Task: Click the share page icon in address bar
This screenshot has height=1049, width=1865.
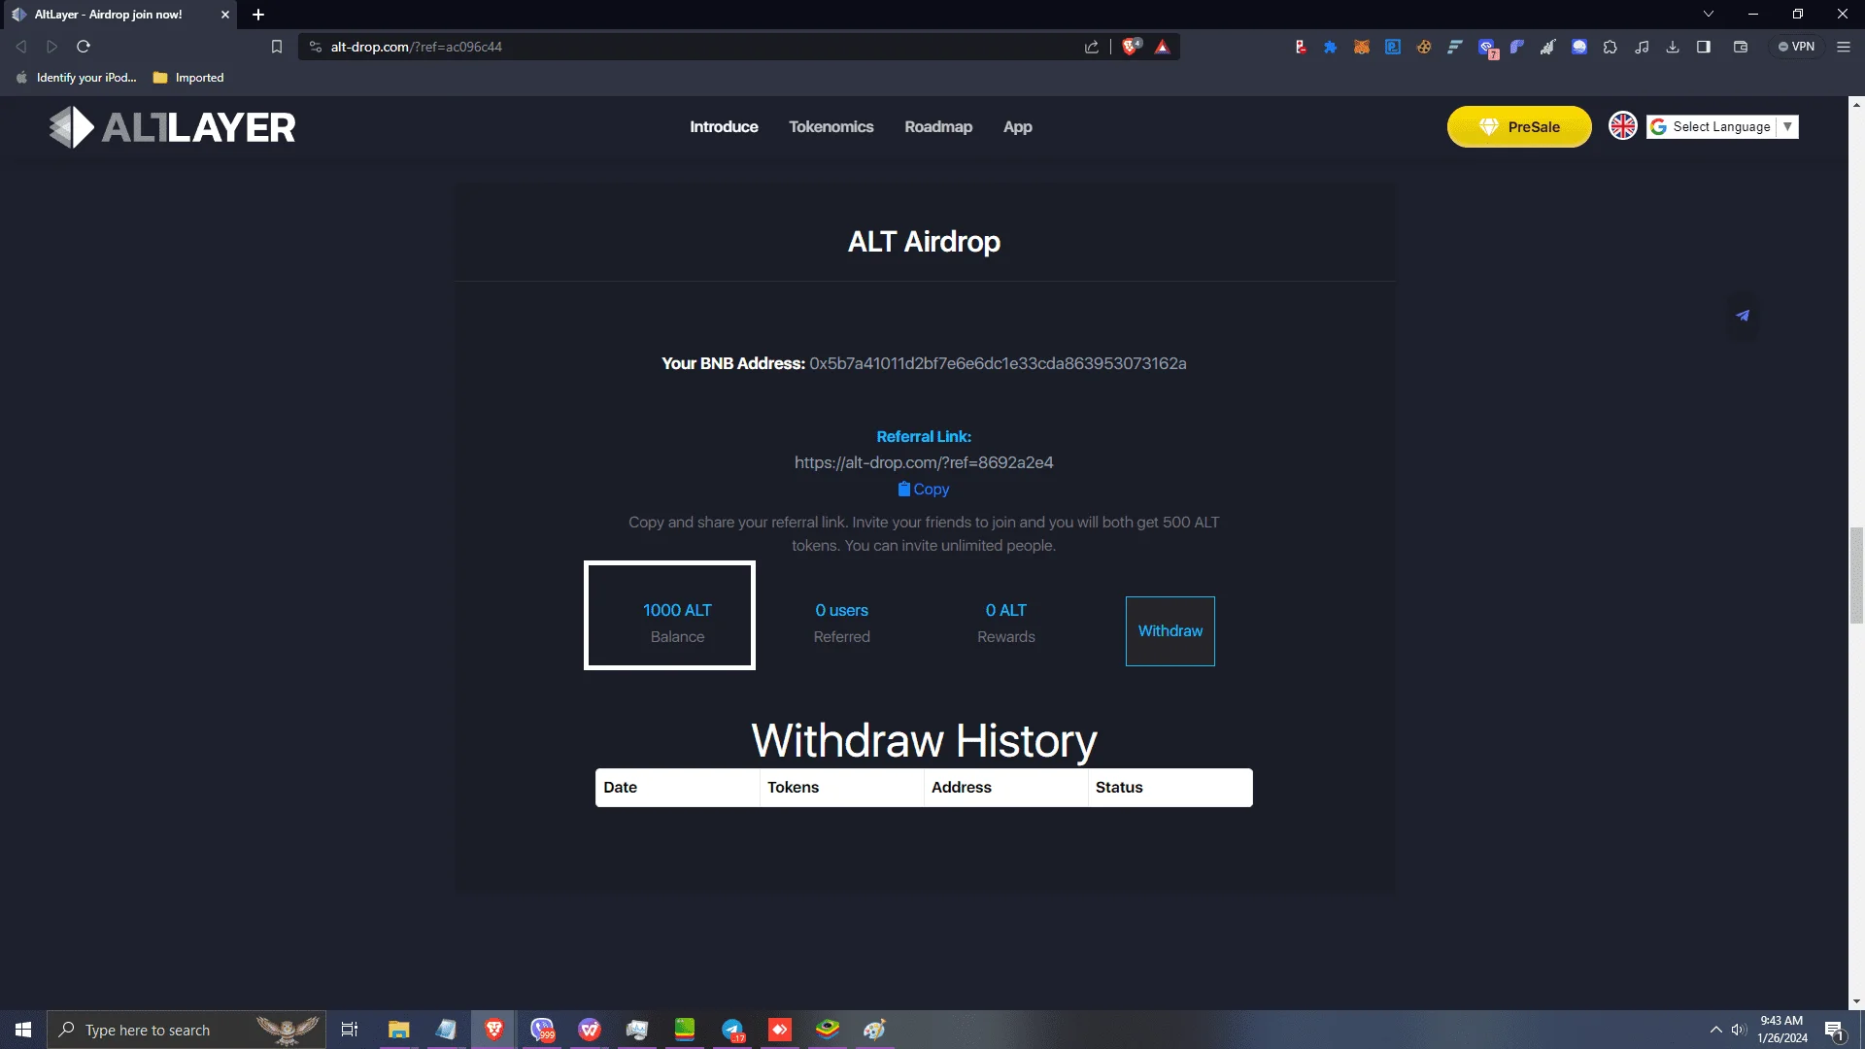Action: [x=1092, y=47]
